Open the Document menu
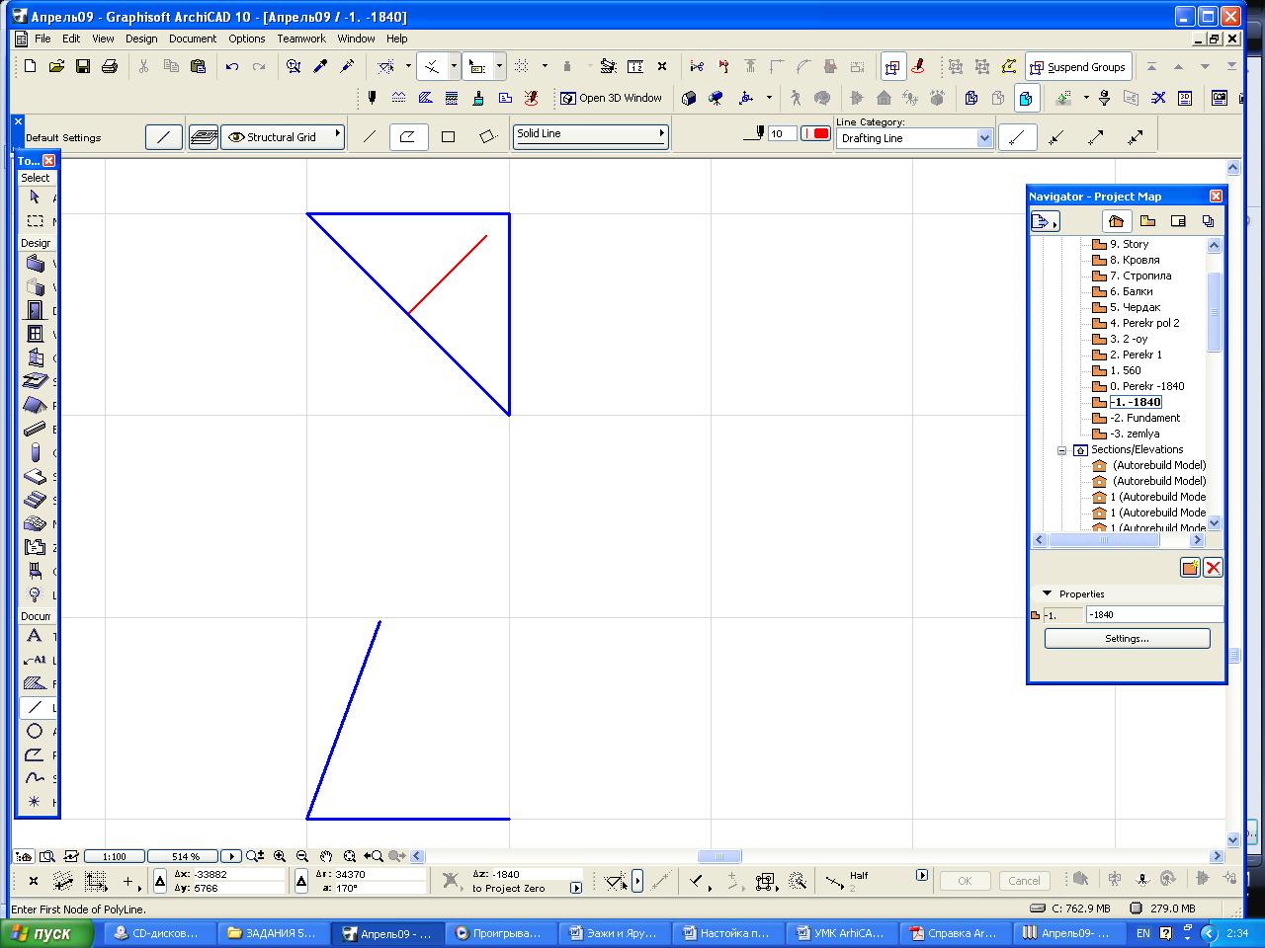Screen dimensions: 1265x948 pyautogui.click(x=193, y=39)
